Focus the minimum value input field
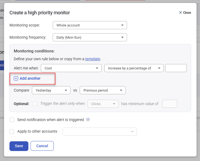Viewport: 200px width, 161px height. click(170, 104)
